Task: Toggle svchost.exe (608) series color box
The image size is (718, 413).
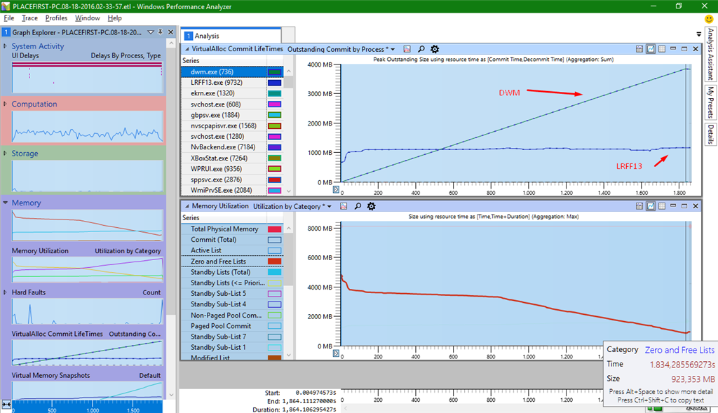Action: click(x=274, y=104)
